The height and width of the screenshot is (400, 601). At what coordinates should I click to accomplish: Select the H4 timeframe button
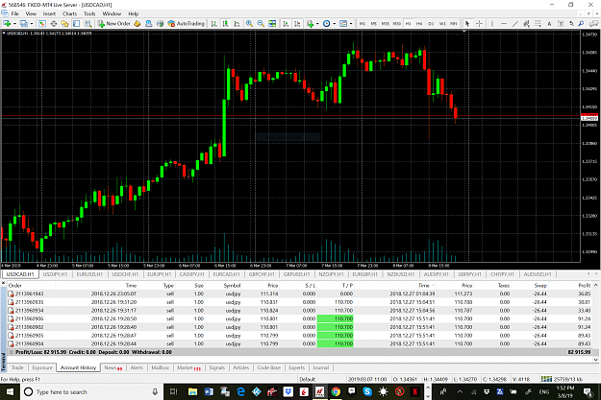(419, 24)
